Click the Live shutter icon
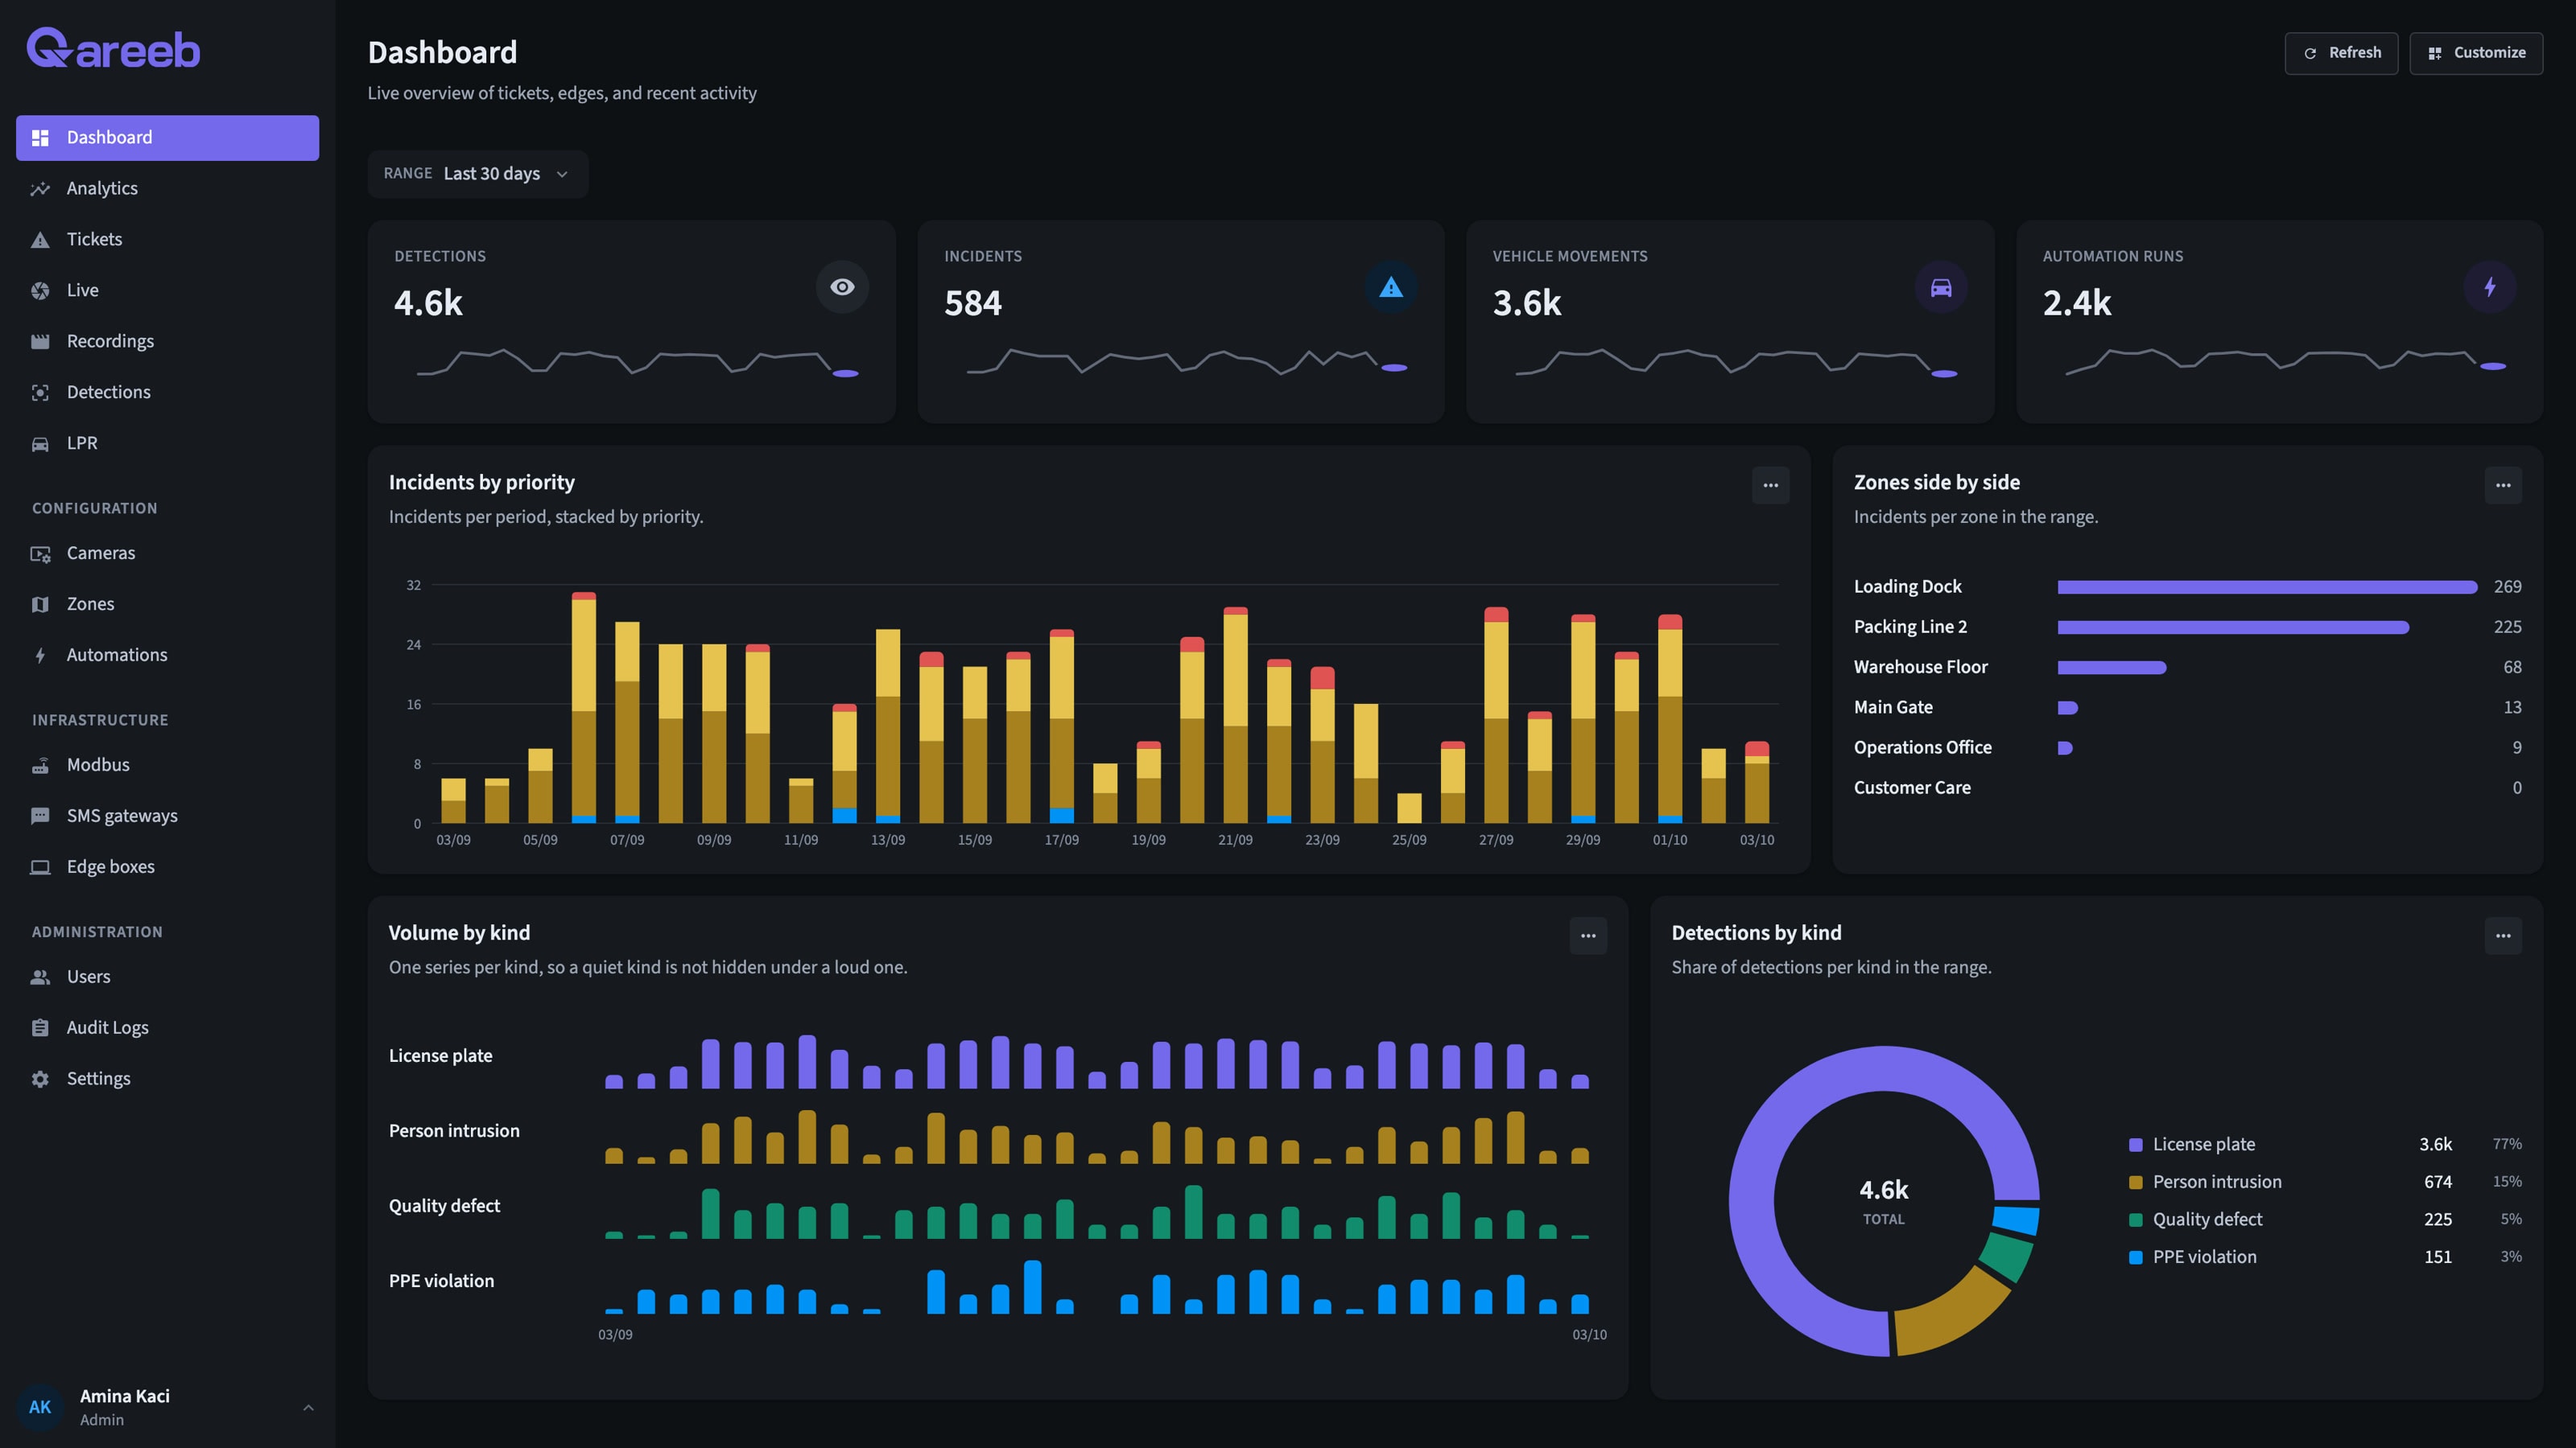Image resolution: width=2576 pixels, height=1448 pixels. (x=40, y=290)
